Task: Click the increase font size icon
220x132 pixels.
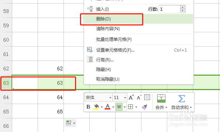Action: pyautogui.click(x=131, y=97)
